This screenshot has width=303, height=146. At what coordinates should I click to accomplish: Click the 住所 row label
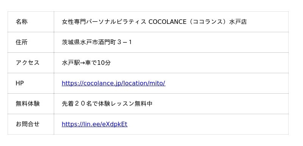[x=22, y=42]
